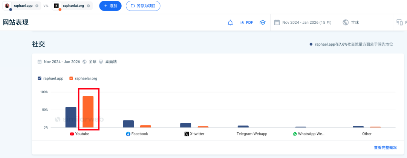Click raphael.app blue X-twitter bar
Screen dimensions: 407x158
185,125
